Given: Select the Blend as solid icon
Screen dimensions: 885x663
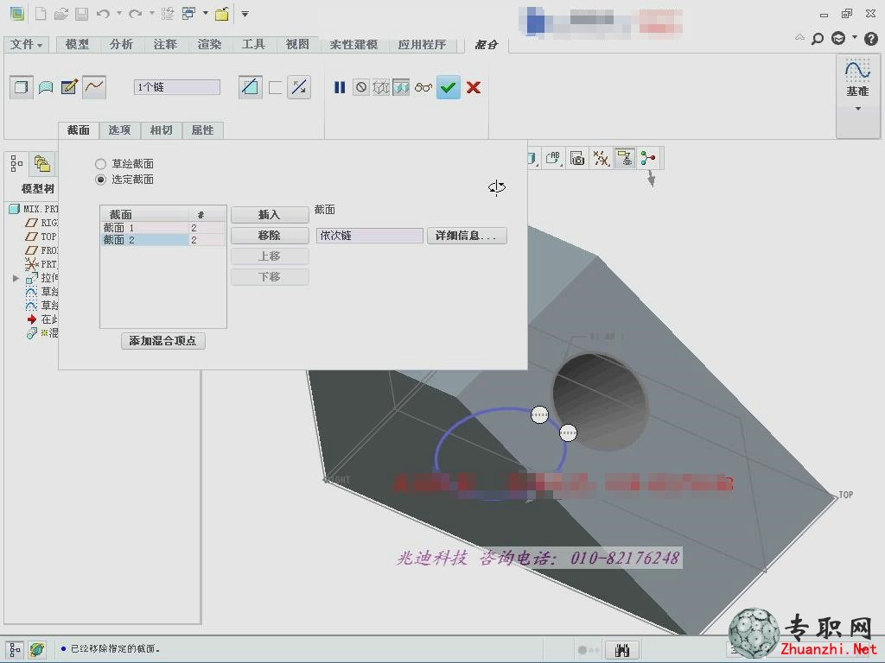Looking at the screenshot, I should (x=22, y=87).
